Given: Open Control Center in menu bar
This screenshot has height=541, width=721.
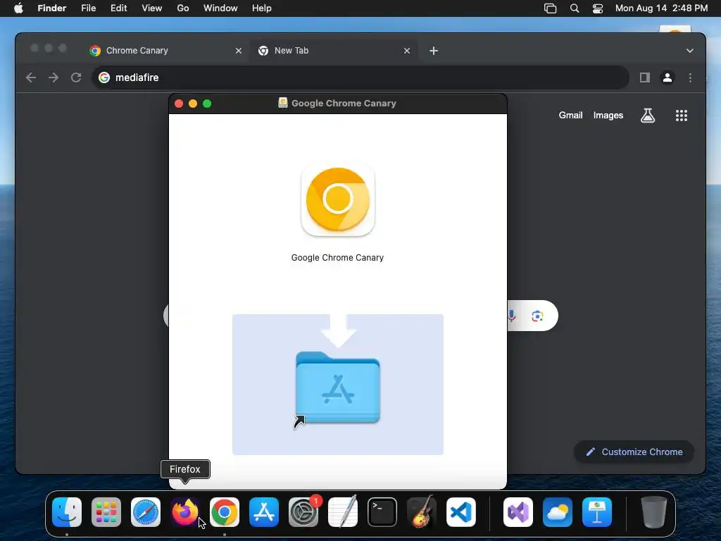Looking at the screenshot, I should coord(598,8).
